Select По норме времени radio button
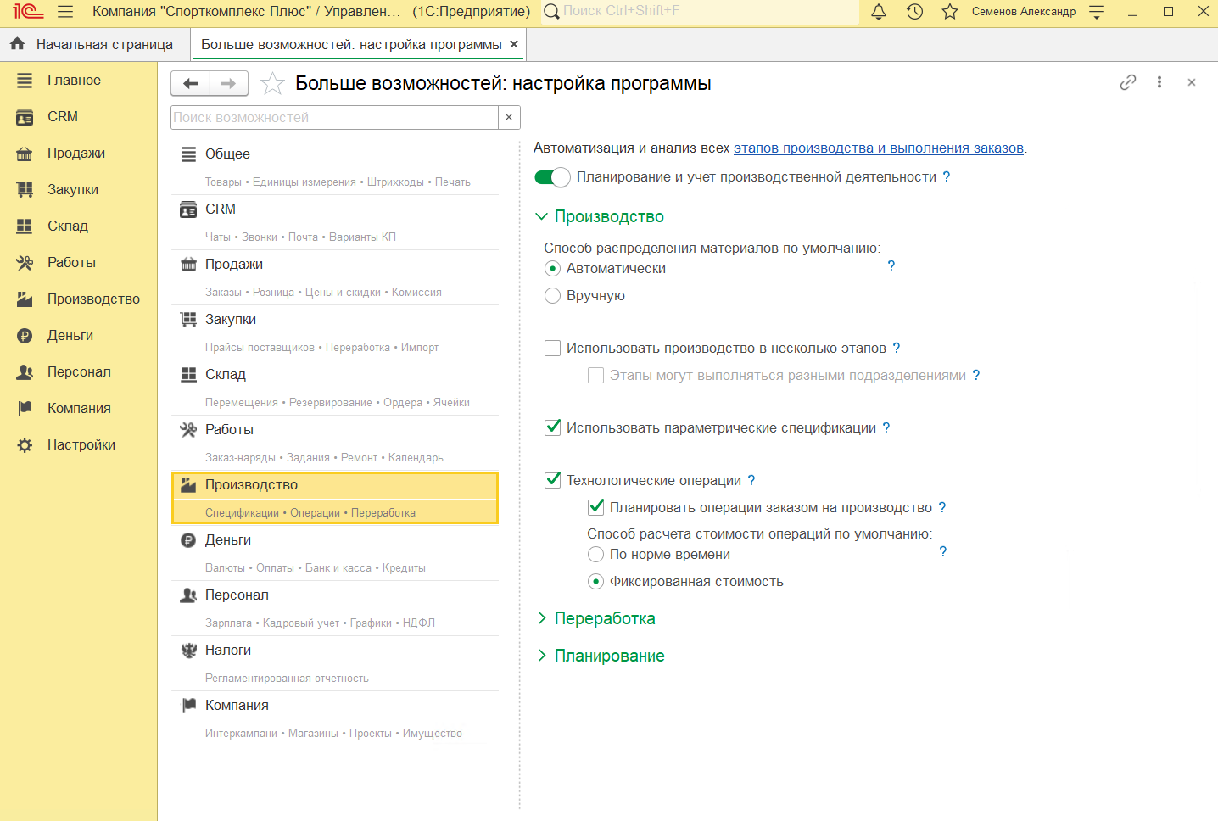The width and height of the screenshot is (1218, 821). coord(595,555)
